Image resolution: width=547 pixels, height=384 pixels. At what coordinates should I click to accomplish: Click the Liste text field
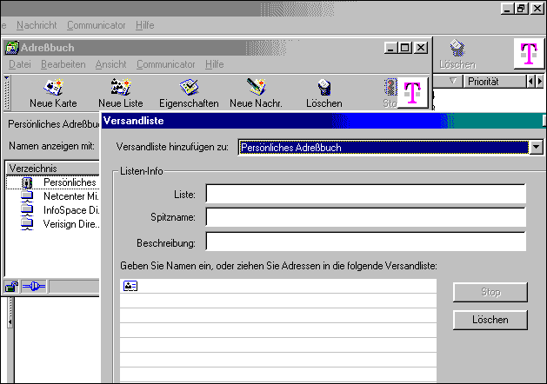tap(365, 194)
